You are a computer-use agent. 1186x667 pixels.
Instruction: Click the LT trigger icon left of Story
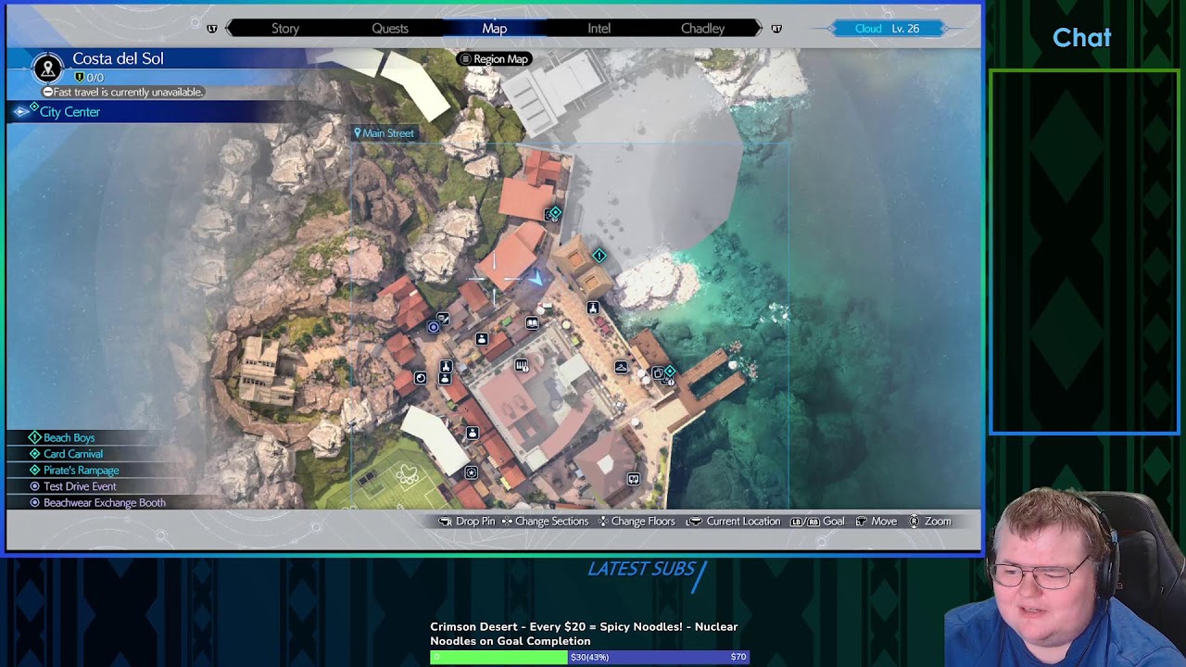coord(212,29)
